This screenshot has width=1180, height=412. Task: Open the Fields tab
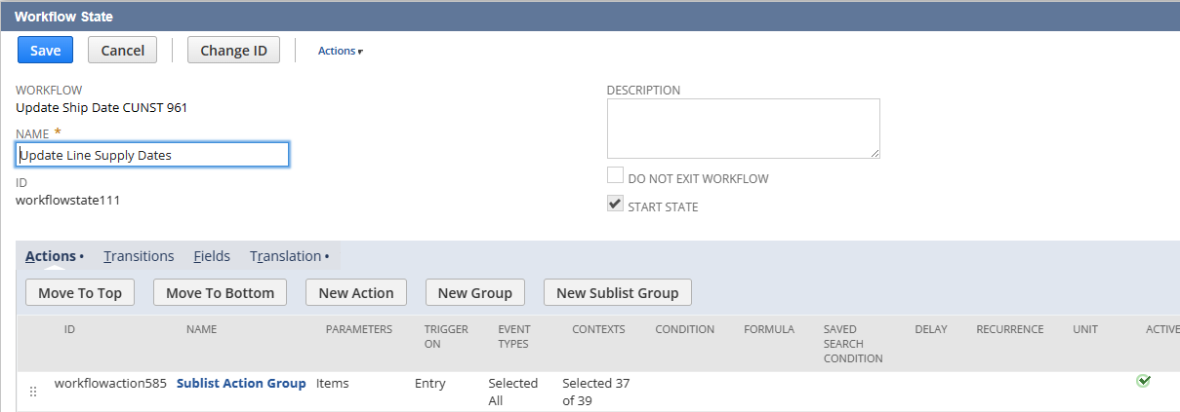coord(212,256)
